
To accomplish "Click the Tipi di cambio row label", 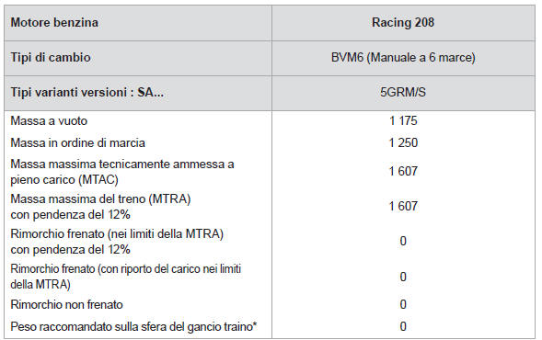I will pyautogui.click(x=51, y=57).
